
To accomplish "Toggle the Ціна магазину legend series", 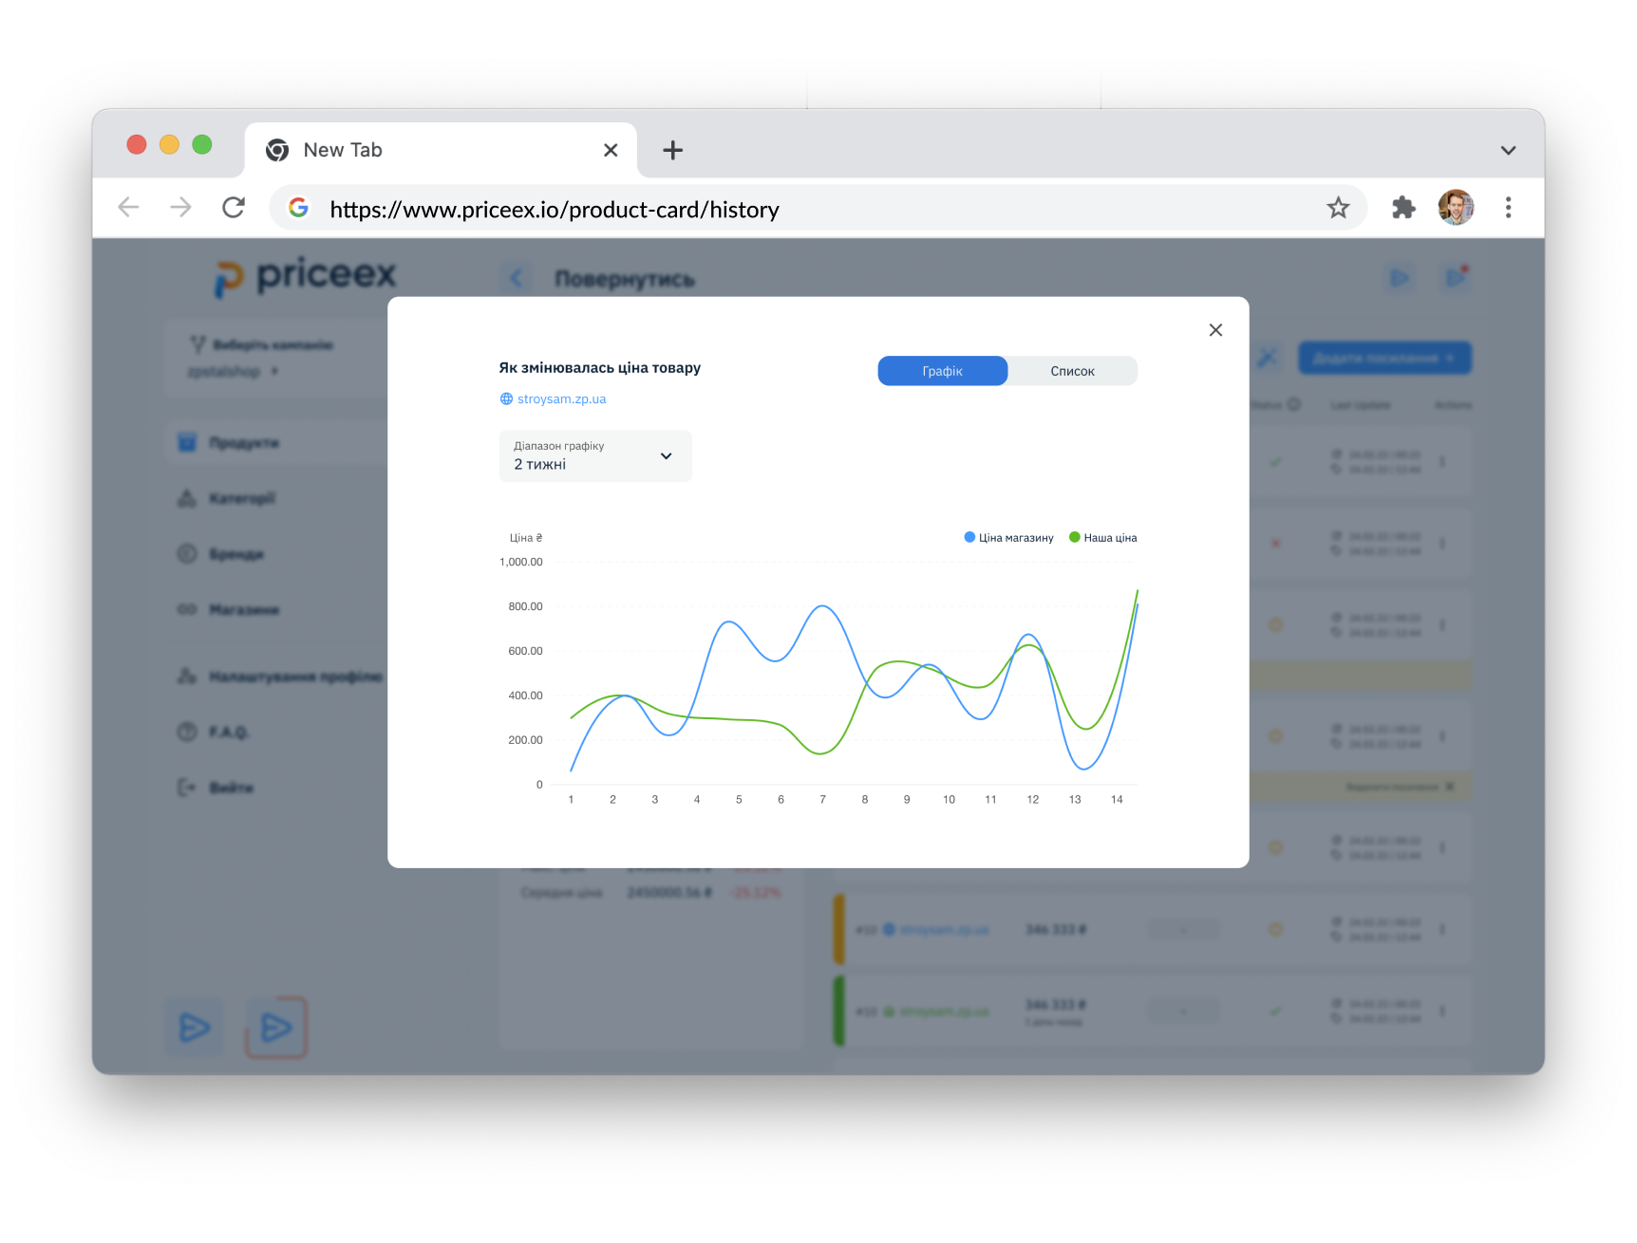I will pos(1008,538).
